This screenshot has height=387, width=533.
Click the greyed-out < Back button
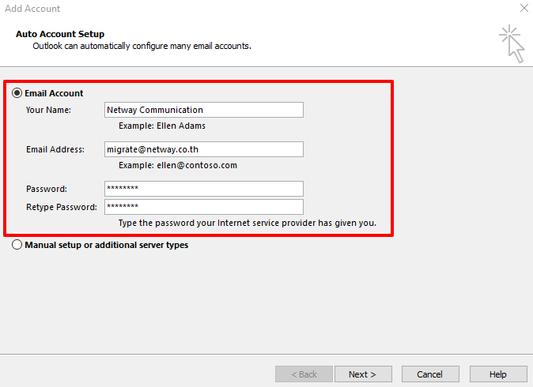(x=304, y=374)
